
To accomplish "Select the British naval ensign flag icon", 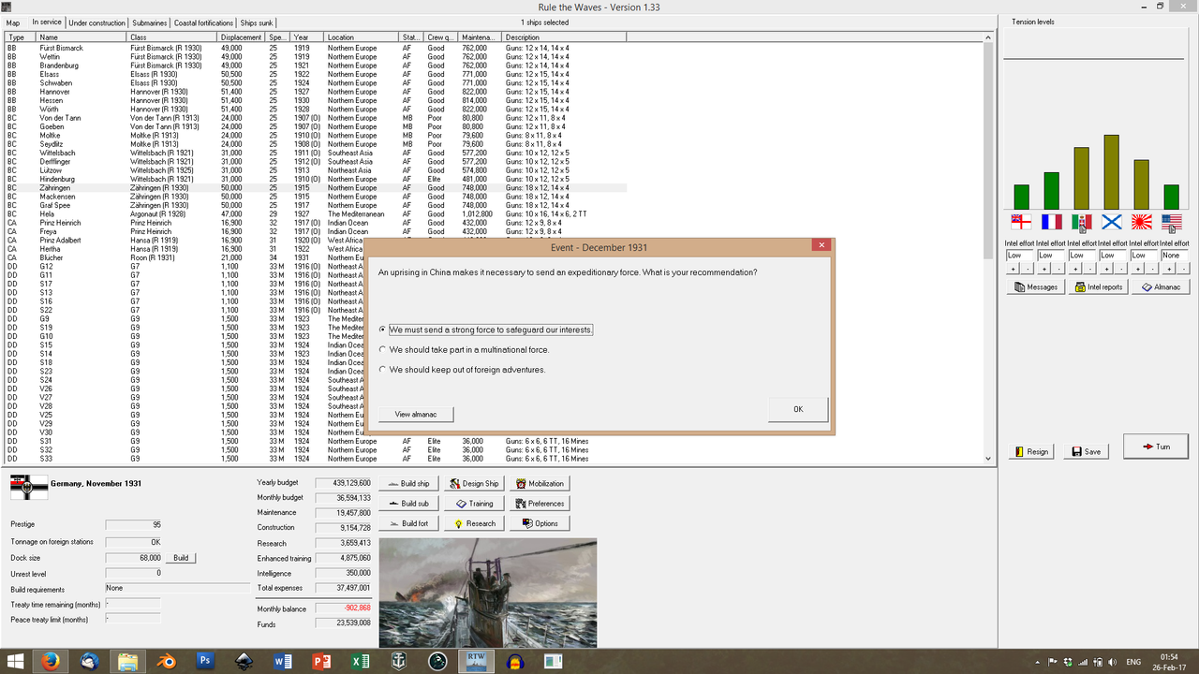I will [1021, 223].
